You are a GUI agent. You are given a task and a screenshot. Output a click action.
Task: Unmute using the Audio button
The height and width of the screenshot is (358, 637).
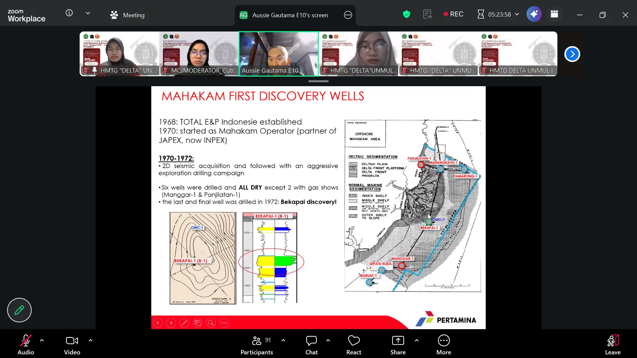point(26,345)
